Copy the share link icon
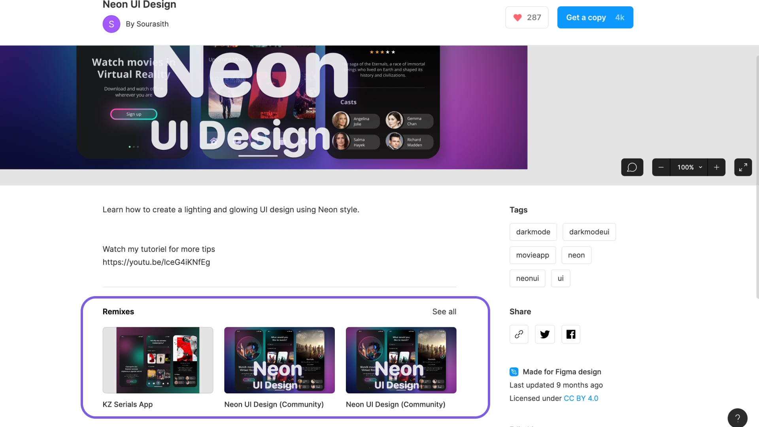The width and height of the screenshot is (759, 427). pyautogui.click(x=519, y=334)
